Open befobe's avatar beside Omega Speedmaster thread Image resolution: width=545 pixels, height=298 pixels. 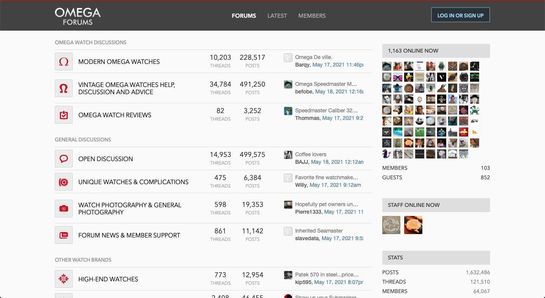288,84
